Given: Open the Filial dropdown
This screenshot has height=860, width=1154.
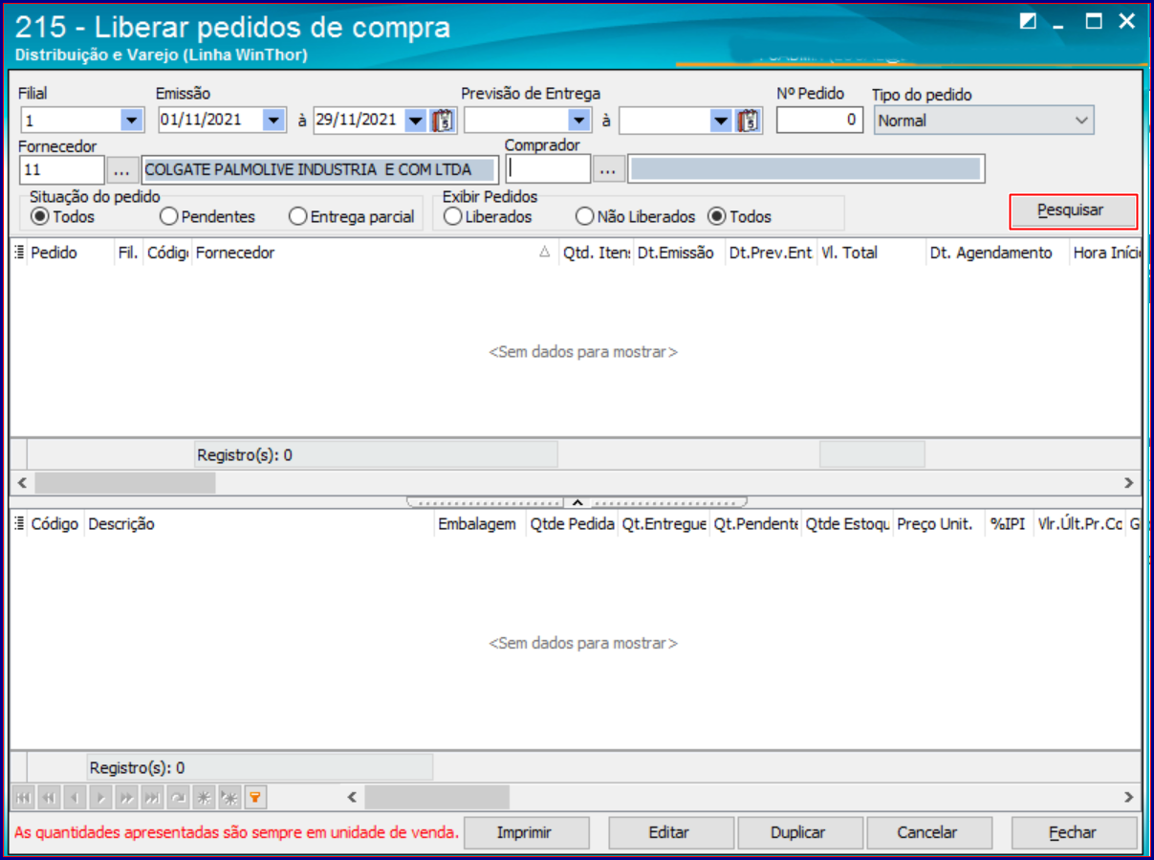Looking at the screenshot, I should 131,121.
